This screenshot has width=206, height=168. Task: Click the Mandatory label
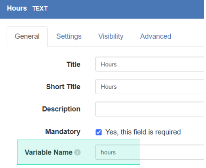[63, 132]
